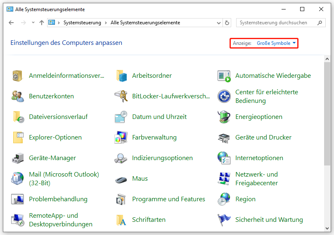Open the Datum und Uhrzeit calendar icon
This screenshot has width=334, height=235.
coord(121,117)
